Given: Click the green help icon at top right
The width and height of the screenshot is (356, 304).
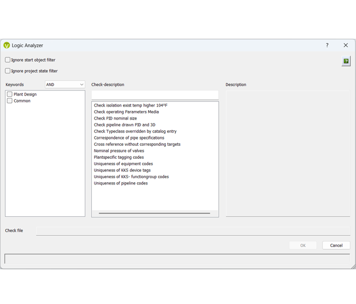Looking at the screenshot, I should point(346,61).
